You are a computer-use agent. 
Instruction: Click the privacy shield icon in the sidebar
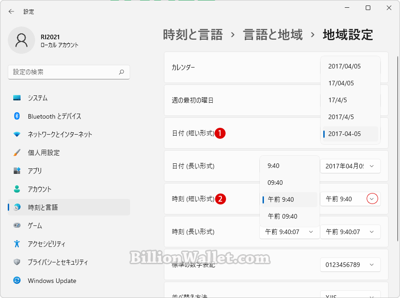17,262
